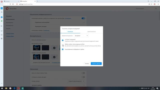
Task: Click the 'Удалить данные' button
Action: coord(96,63)
